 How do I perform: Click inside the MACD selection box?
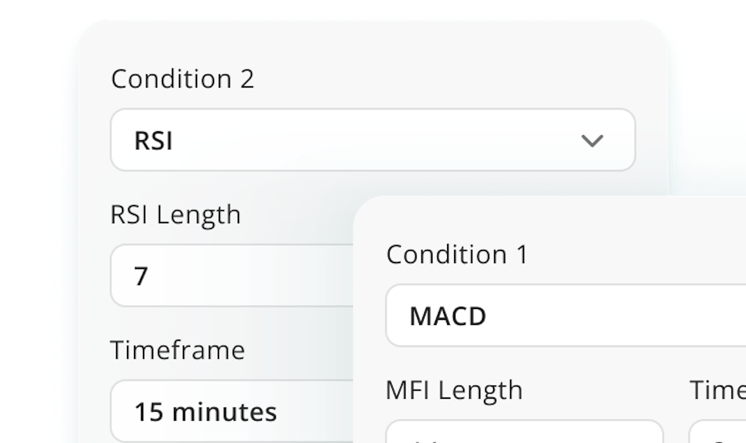tap(544, 316)
